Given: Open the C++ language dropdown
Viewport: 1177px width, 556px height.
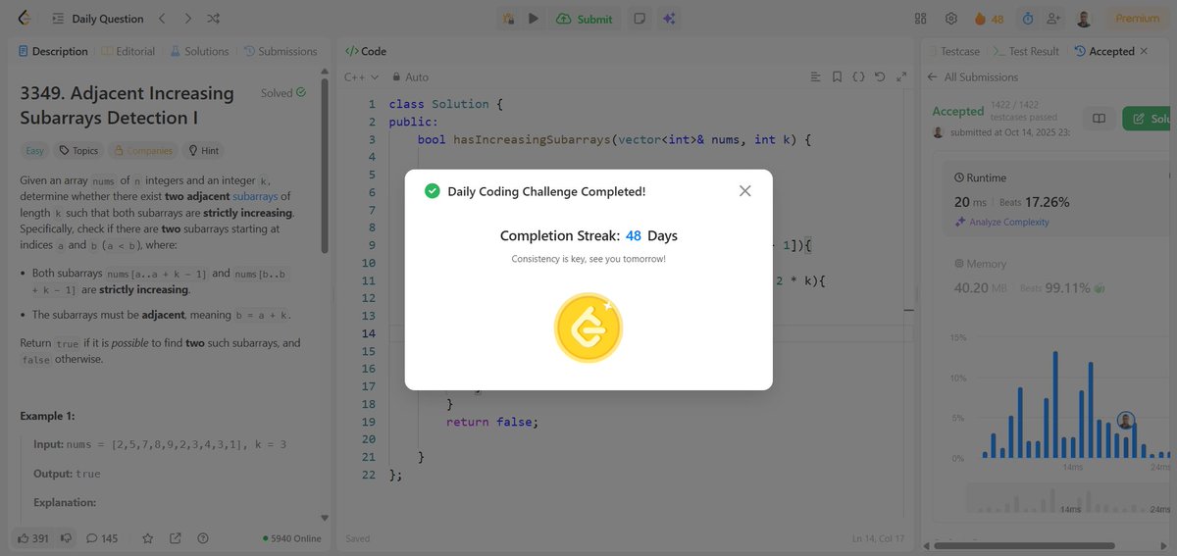Looking at the screenshot, I should click(361, 76).
